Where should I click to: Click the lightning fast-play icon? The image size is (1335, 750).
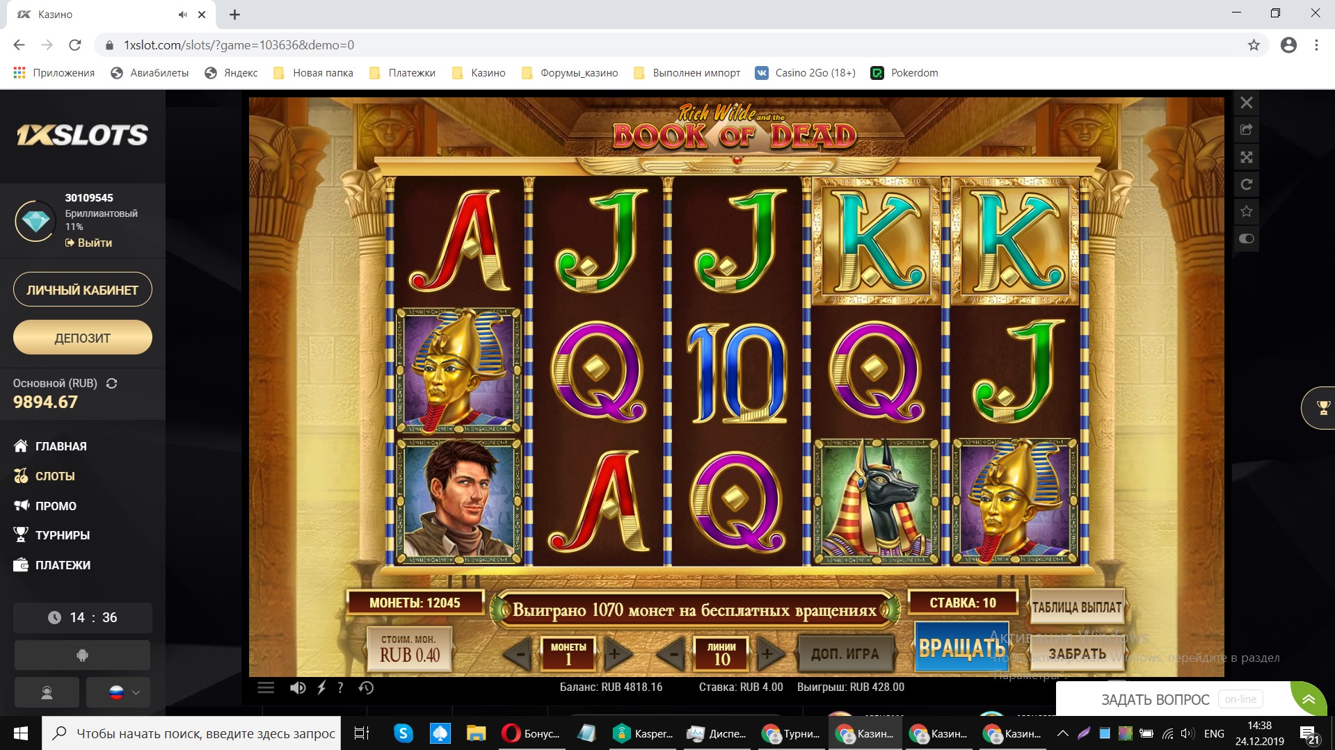click(x=321, y=687)
